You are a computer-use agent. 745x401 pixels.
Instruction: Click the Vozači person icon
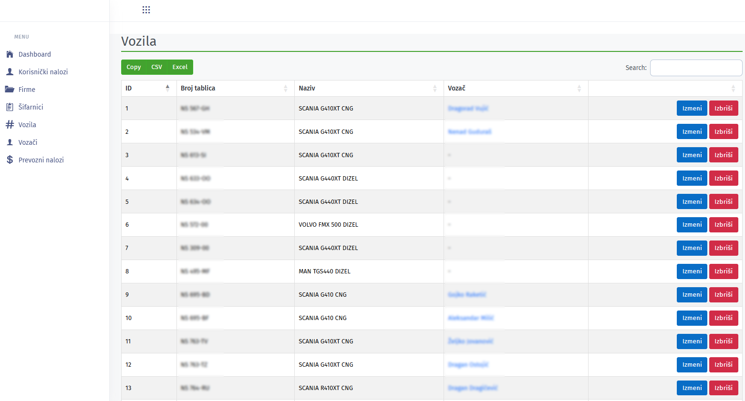coord(10,142)
